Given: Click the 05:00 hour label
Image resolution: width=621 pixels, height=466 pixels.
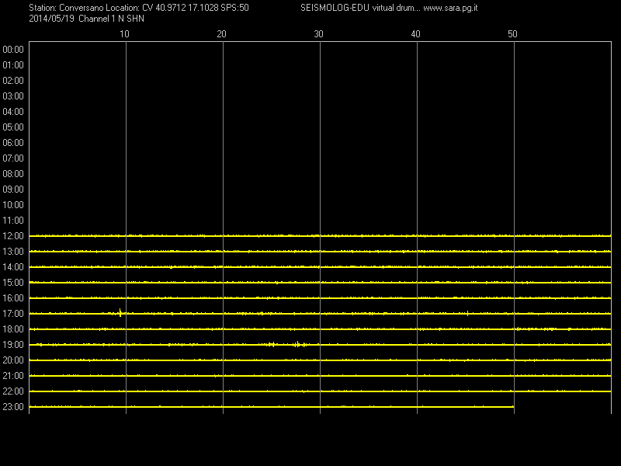Looking at the screenshot, I should coord(13,127).
